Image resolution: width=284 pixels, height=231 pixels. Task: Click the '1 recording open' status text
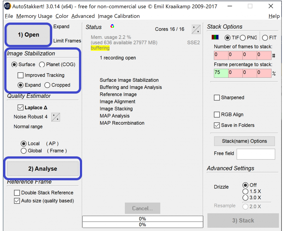(118, 58)
